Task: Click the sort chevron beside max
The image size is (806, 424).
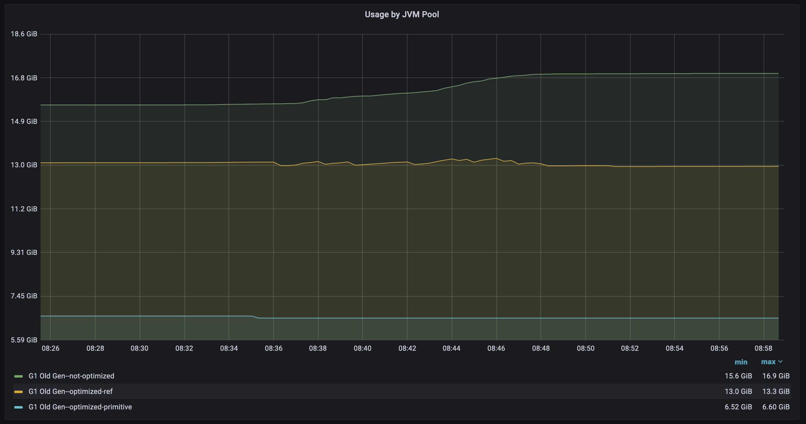Action: 780,362
